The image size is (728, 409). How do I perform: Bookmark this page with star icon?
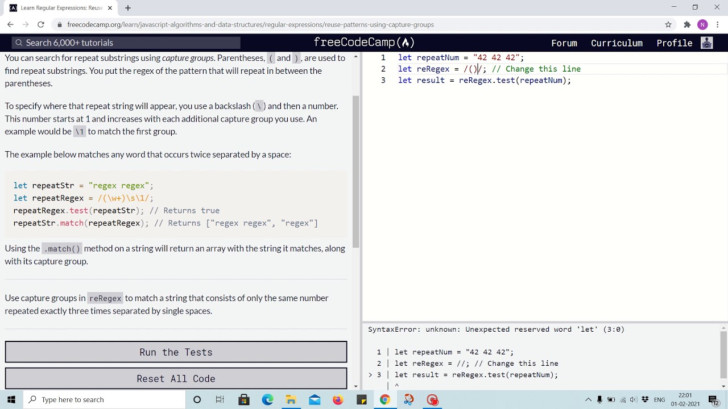[668, 24]
